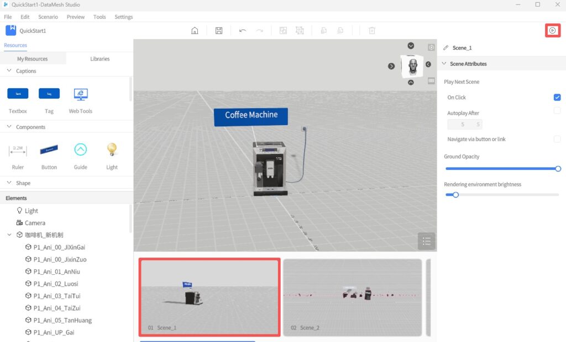The image size is (566, 342).
Task: Pick the Web Tools resource icon
Action: pos(81,94)
